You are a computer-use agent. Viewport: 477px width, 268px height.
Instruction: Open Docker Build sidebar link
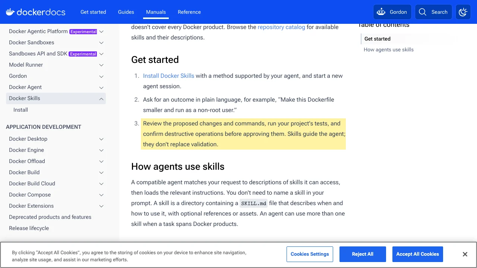[x=24, y=172]
